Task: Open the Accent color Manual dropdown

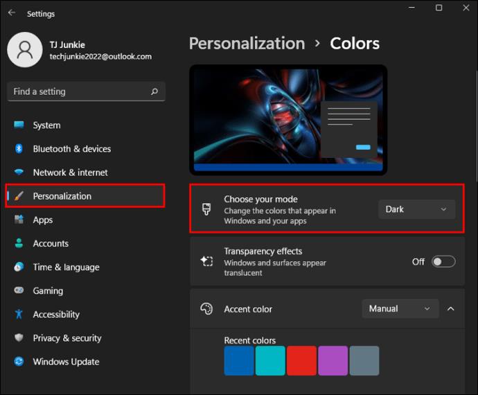Action: 400,308
